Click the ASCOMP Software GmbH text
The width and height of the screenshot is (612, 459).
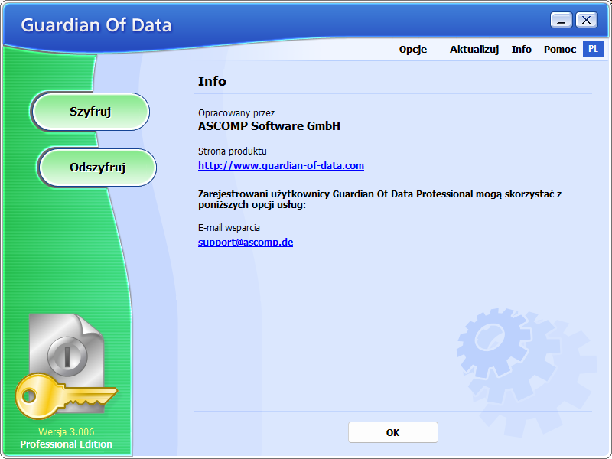click(x=269, y=126)
